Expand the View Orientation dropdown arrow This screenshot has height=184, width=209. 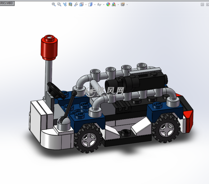[x=86, y=5]
